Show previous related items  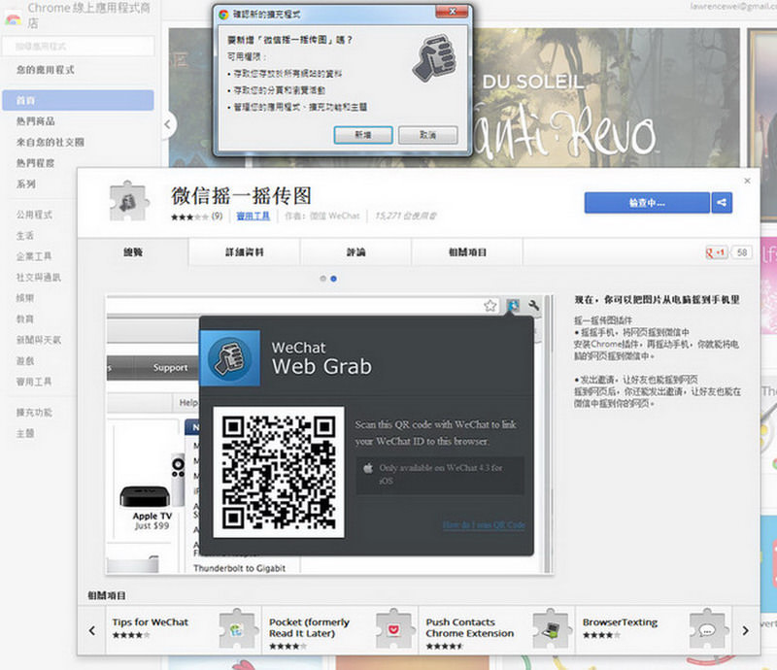tap(92, 630)
